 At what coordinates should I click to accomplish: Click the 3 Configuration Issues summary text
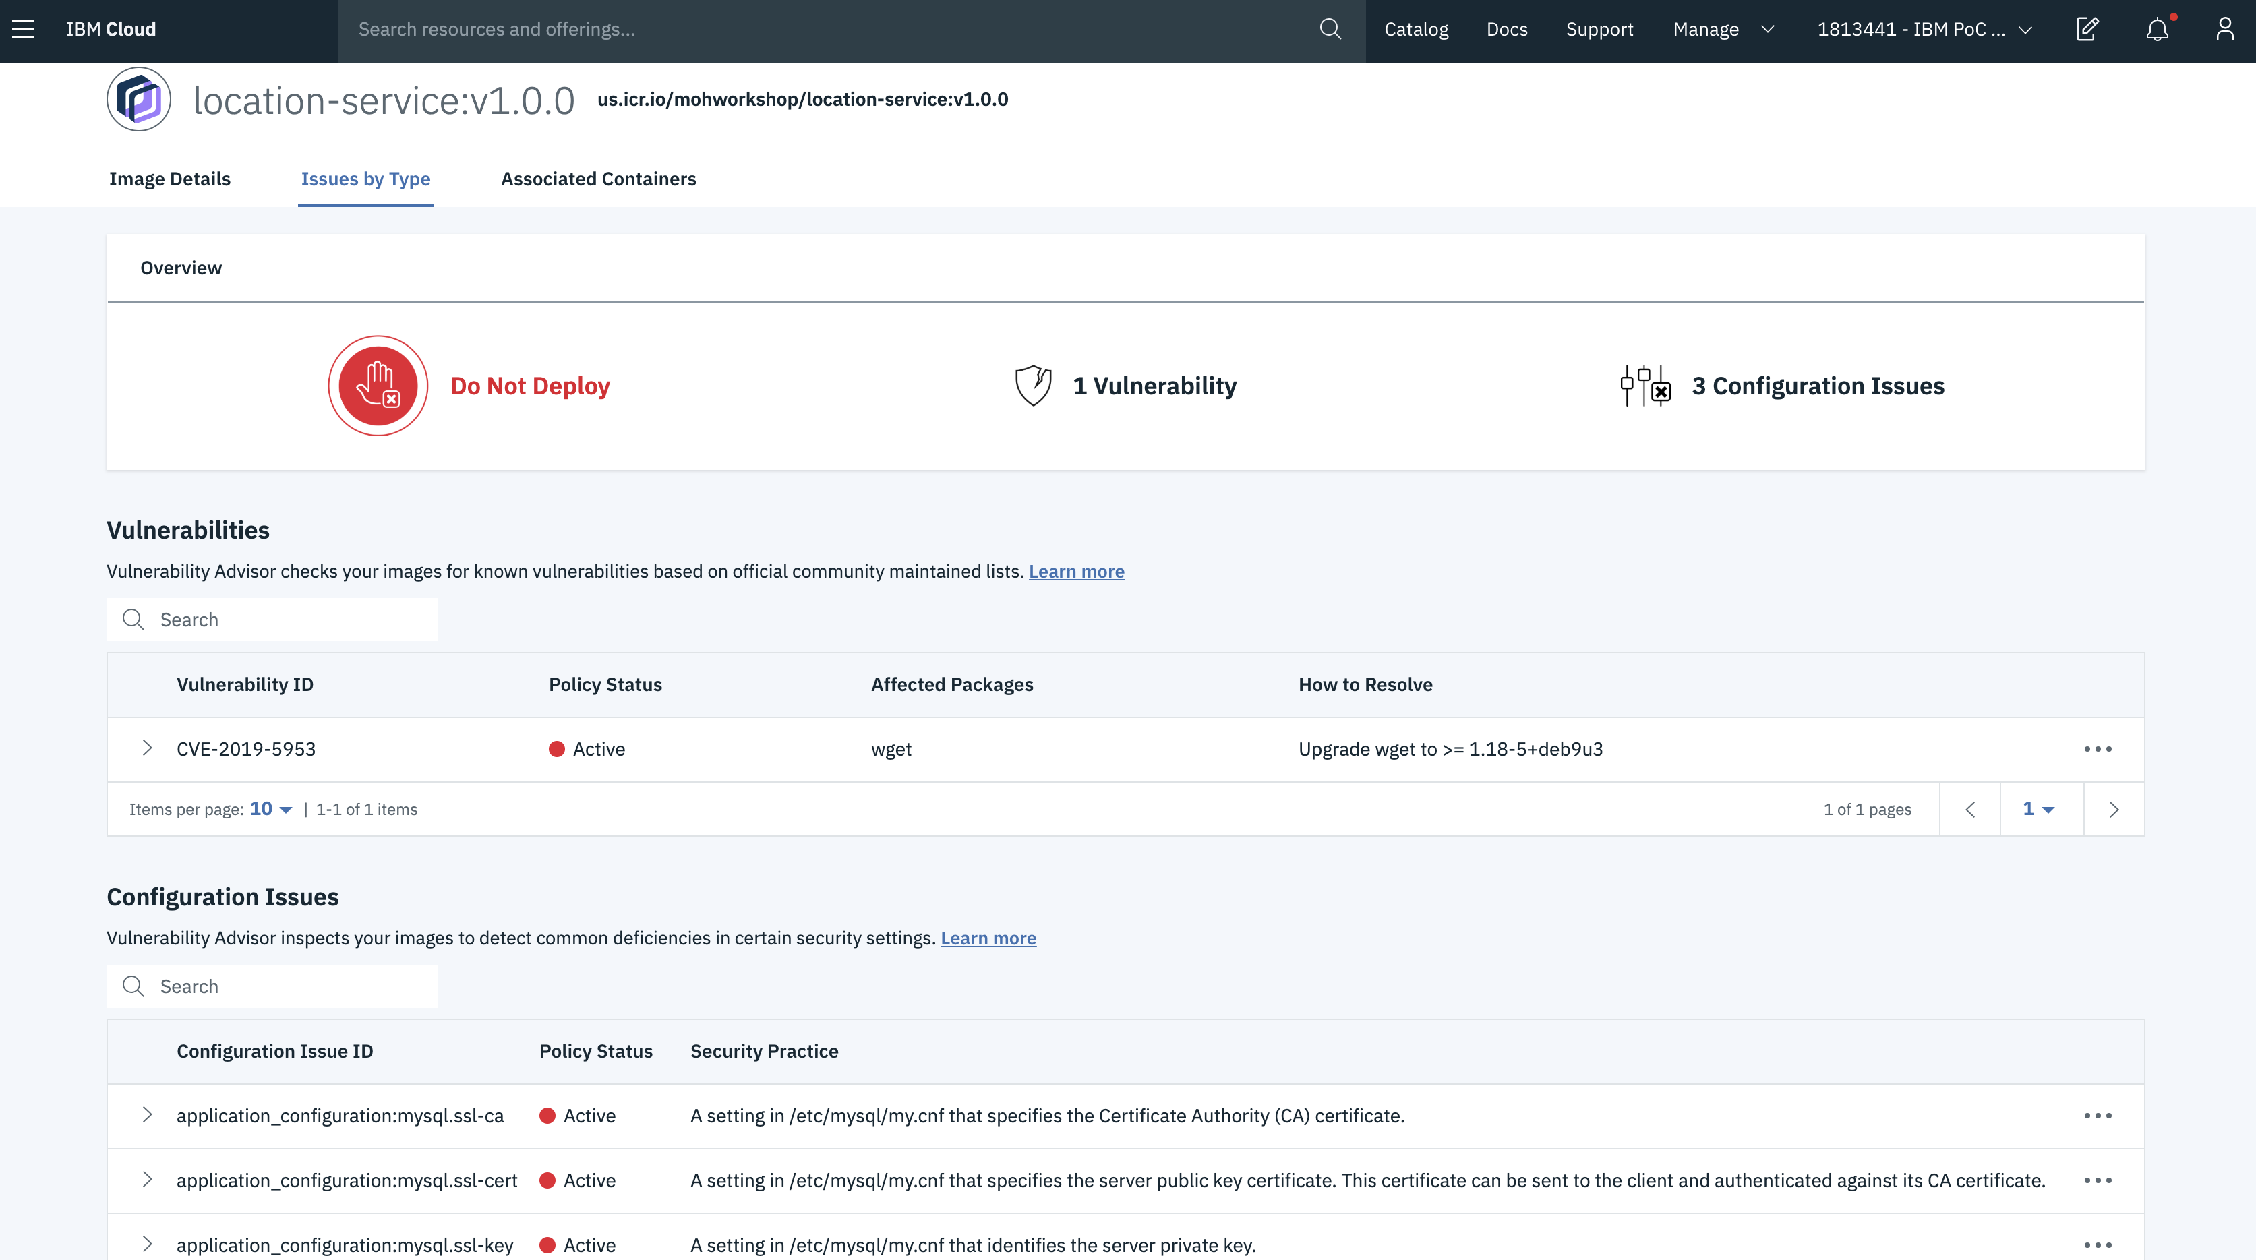[1817, 386]
